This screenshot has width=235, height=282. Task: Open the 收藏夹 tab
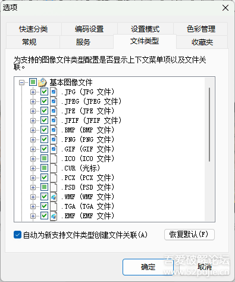202,42
